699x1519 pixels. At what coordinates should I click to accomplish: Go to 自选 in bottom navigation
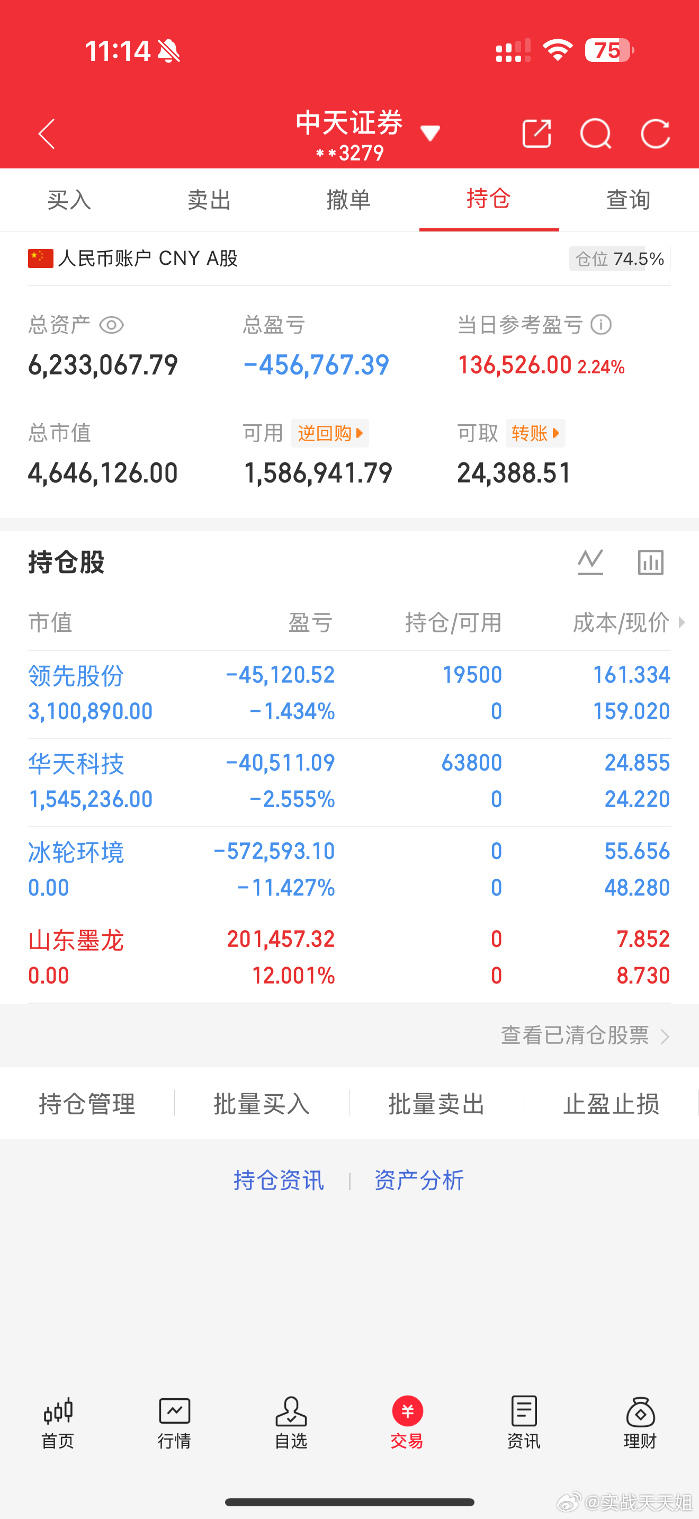pyautogui.click(x=291, y=1424)
